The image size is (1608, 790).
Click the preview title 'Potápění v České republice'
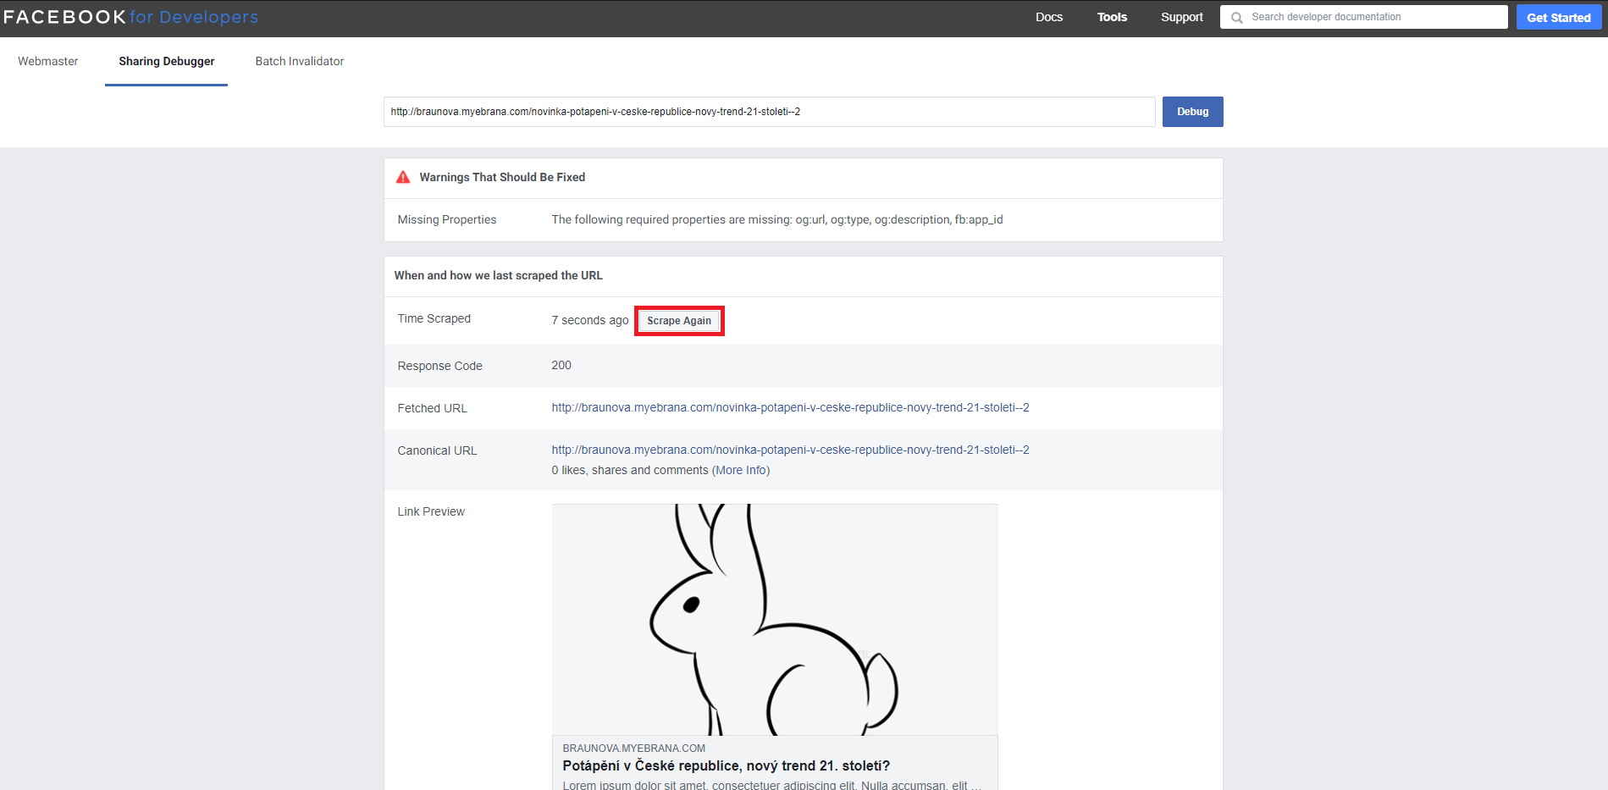click(x=726, y=765)
